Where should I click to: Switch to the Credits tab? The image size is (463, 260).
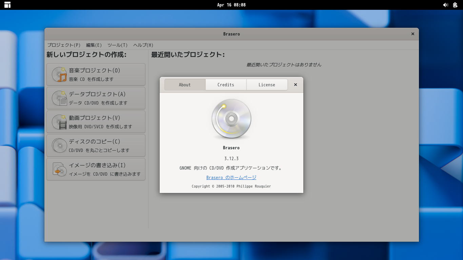point(226,85)
